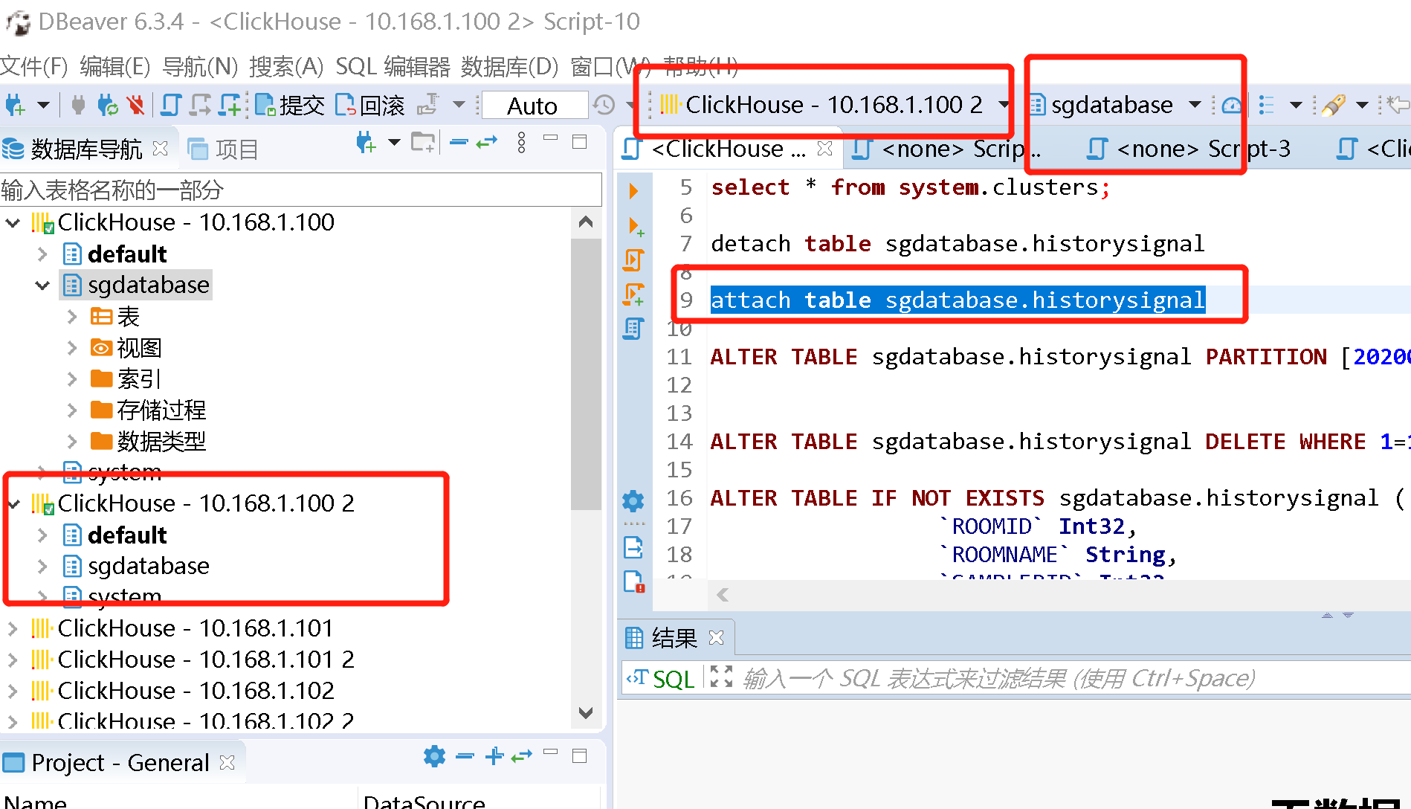Image resolution: width=1411 pixels, height=809 pixels.
Task: Open the sgdatabase active database dropdown
Action: 1115,104
